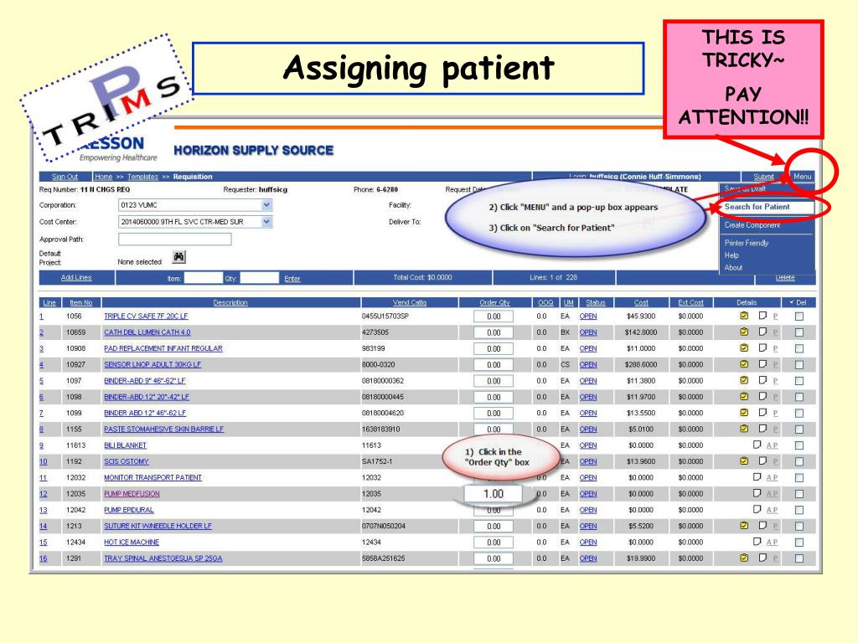Check the Del box for PUMP MEDFUSION row

pyautogui.click(x=799, y=494)
